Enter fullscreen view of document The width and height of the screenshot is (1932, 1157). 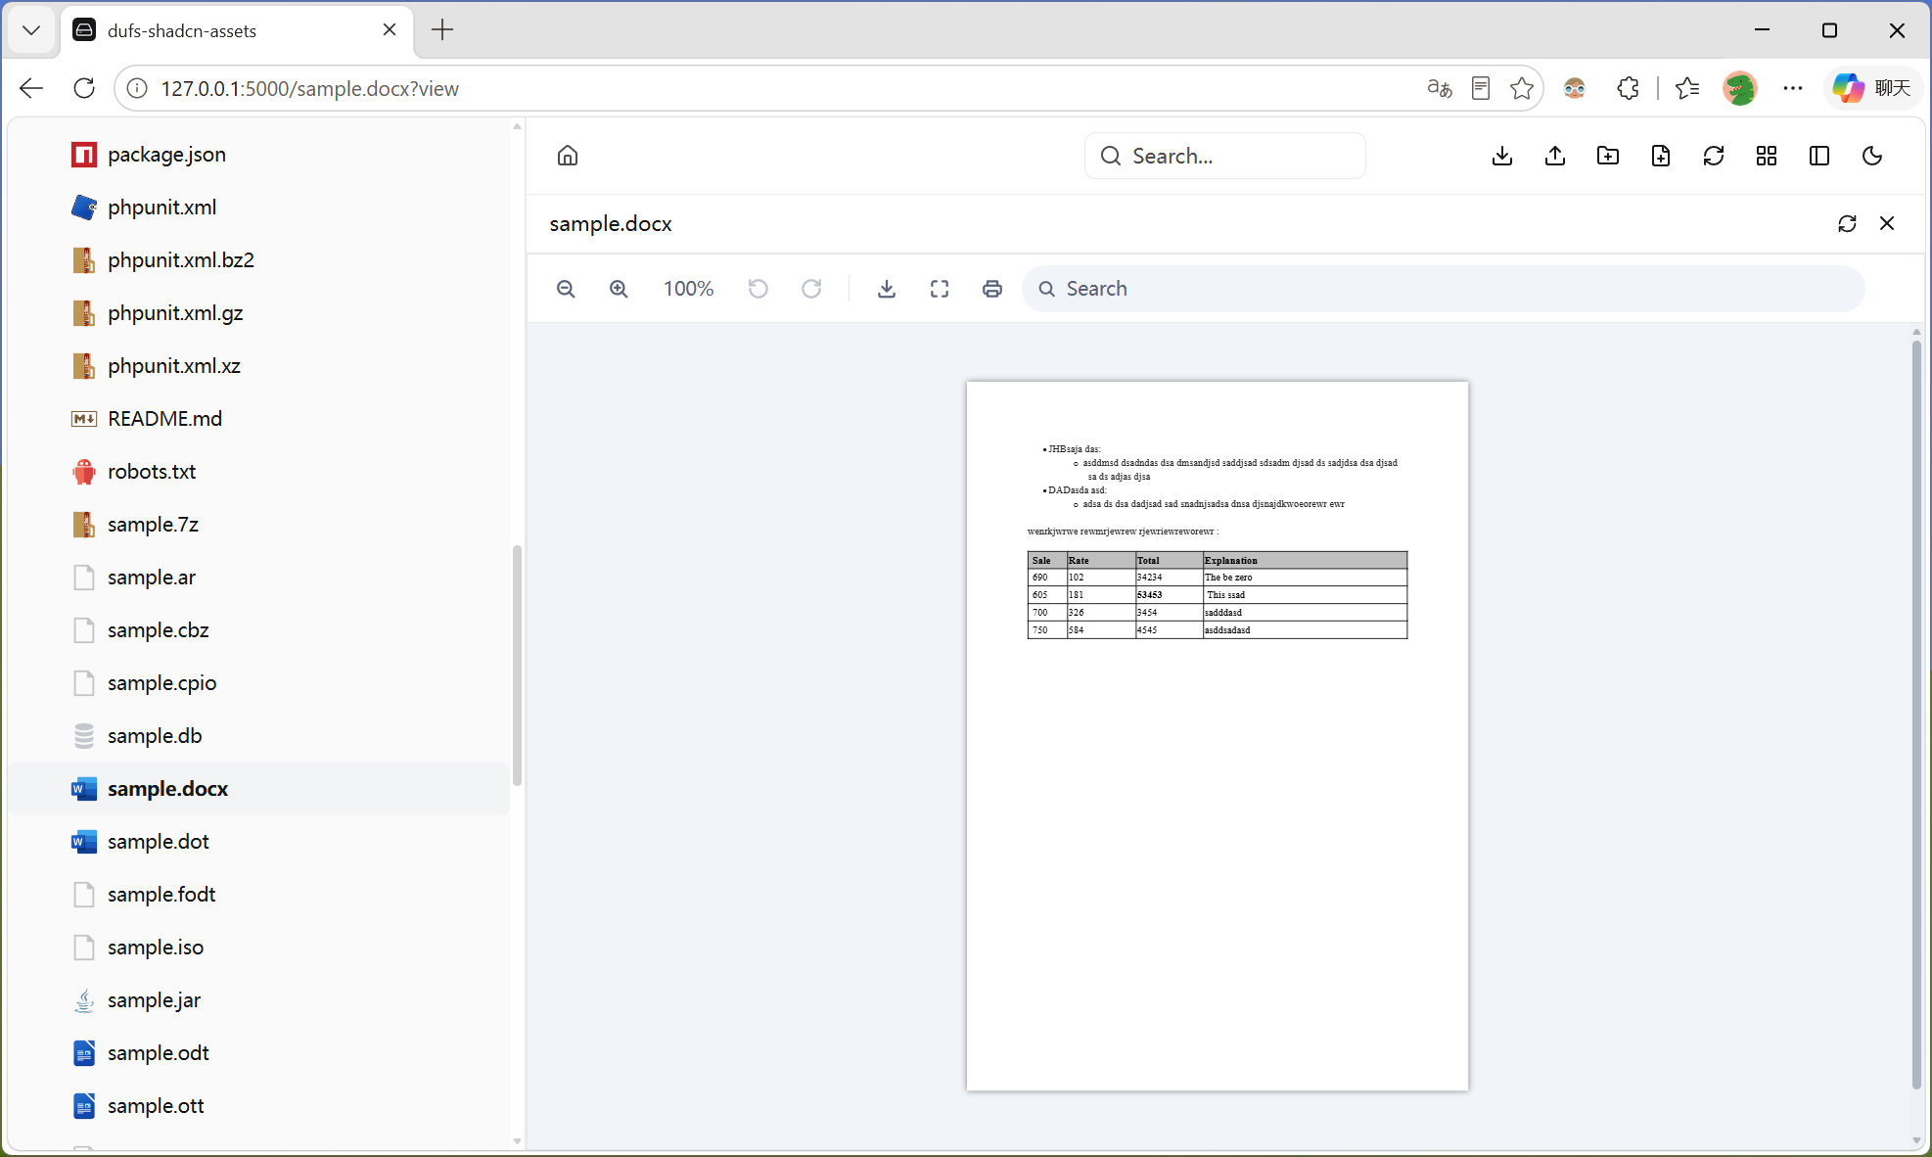[940, 289]
